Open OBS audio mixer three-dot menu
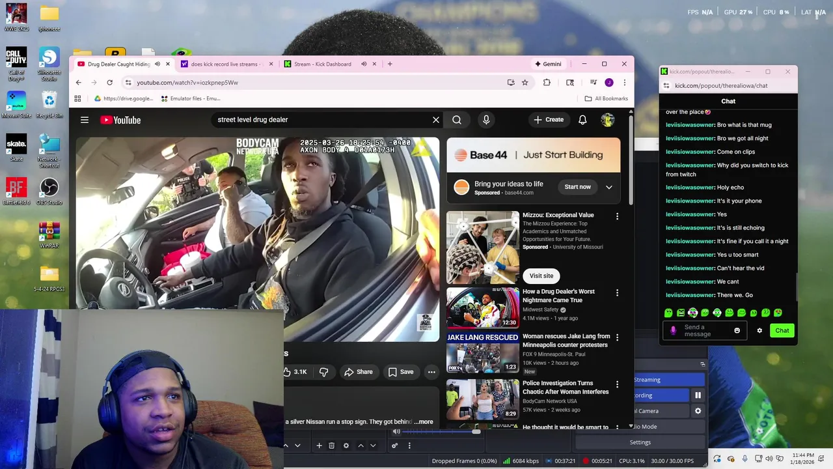The width and height of the screenshot is (833, 469). (x=409, y=446)
